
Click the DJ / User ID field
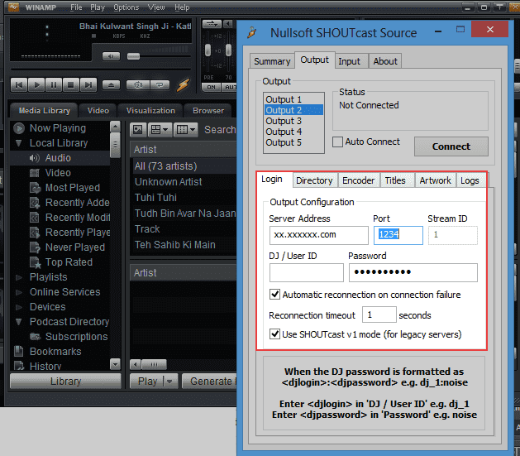(x=307, y=272)
